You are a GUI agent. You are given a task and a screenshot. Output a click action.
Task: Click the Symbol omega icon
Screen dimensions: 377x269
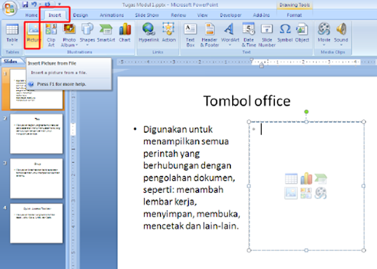(285, 29)
